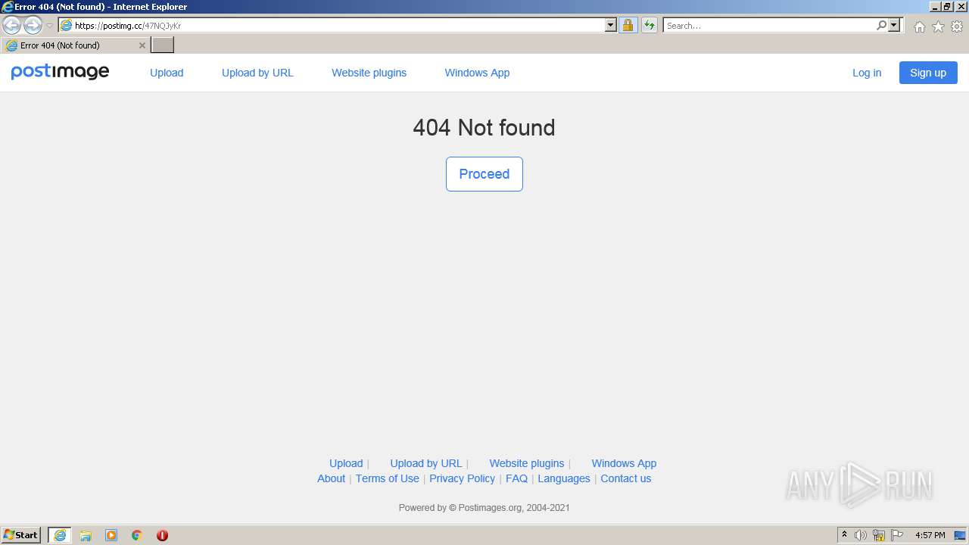The height and width of the screenshot is (545, 969).
Task: Close the Error 404 tab
Action: point(142,45)
